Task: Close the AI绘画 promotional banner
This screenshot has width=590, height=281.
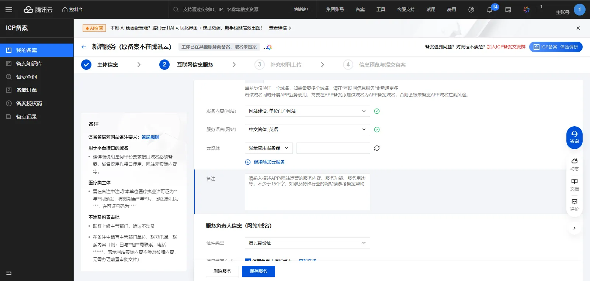Action: coord(578,28)
